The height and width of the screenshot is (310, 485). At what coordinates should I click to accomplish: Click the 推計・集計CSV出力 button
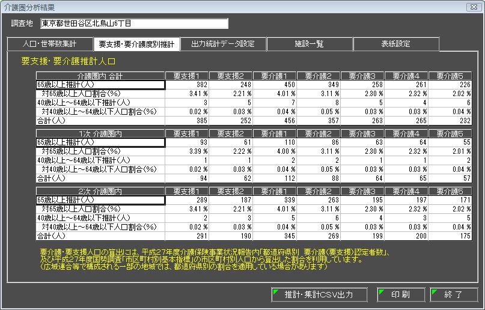click(320, 294)
